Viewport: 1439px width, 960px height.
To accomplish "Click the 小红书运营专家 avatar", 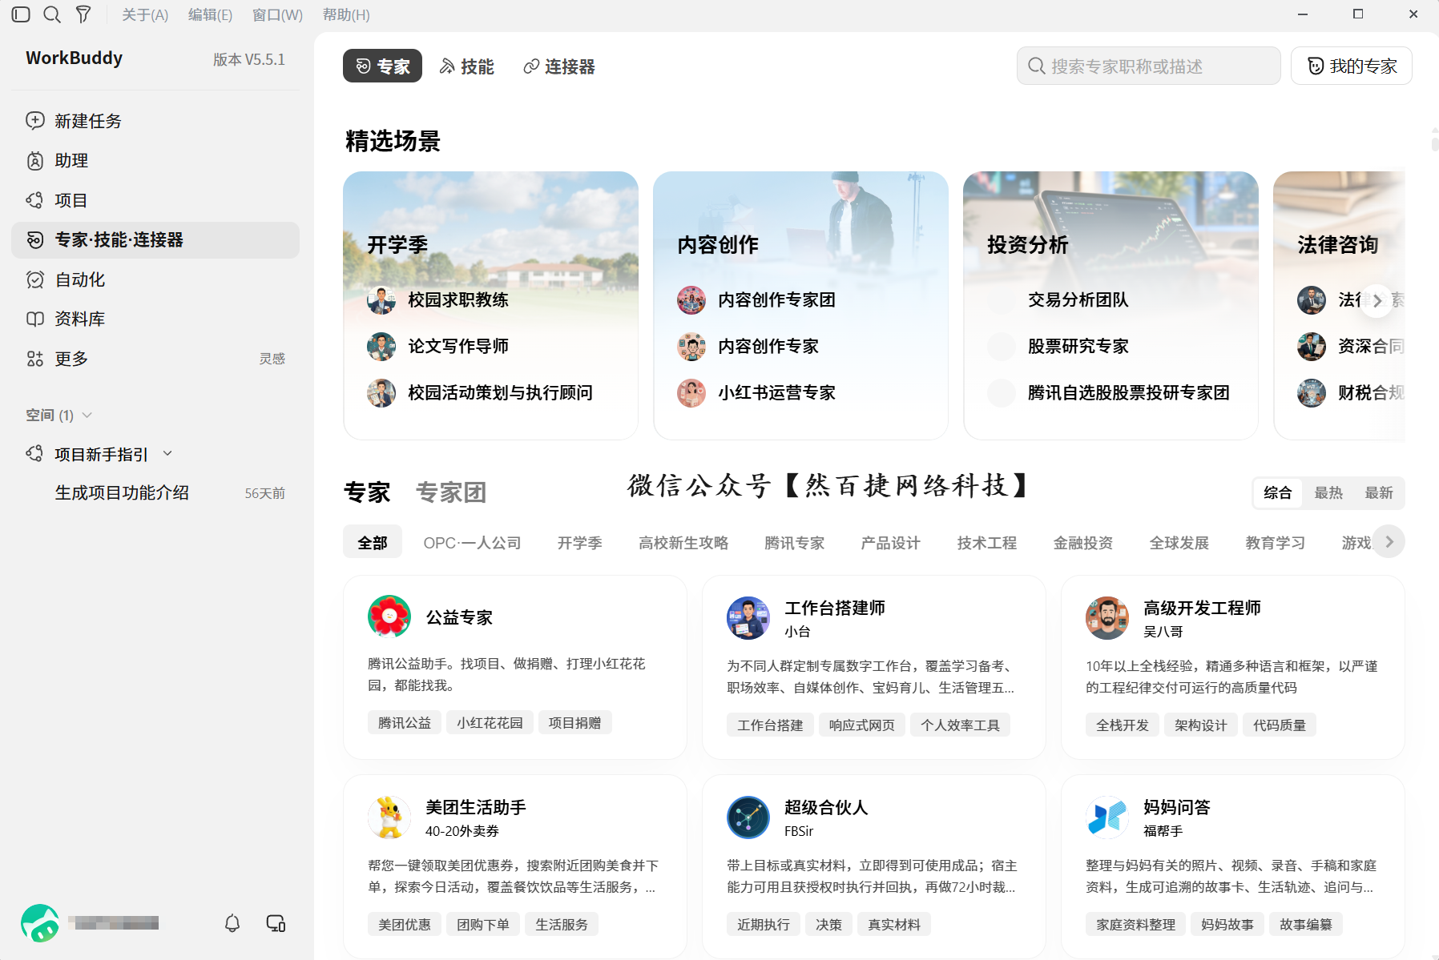I will (691, 393).
